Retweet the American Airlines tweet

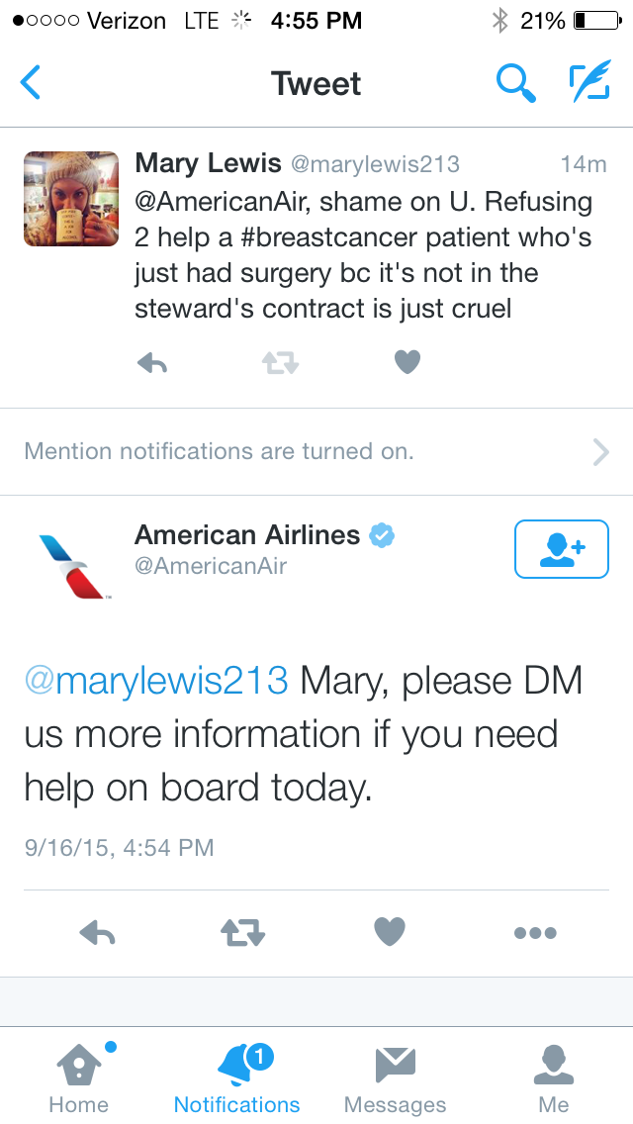click(242, 932)
